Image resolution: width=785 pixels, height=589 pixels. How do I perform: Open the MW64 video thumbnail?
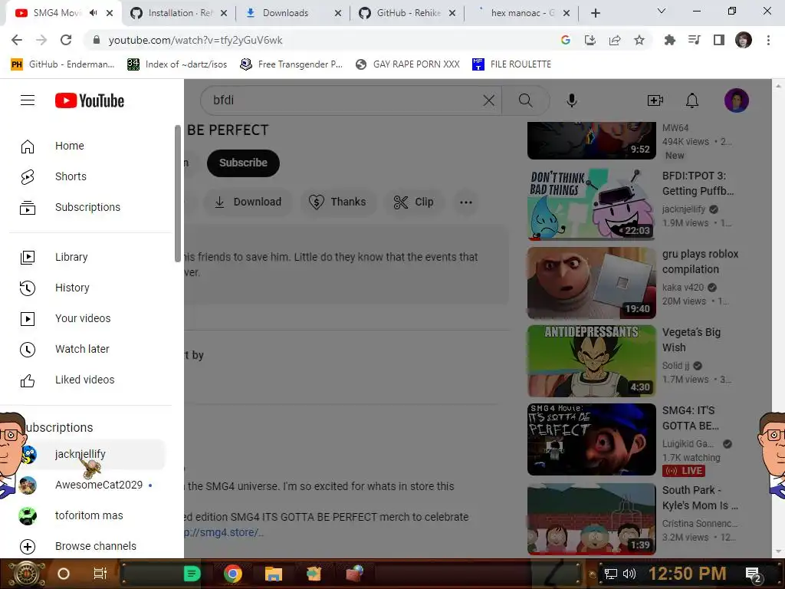pos(591,140)
